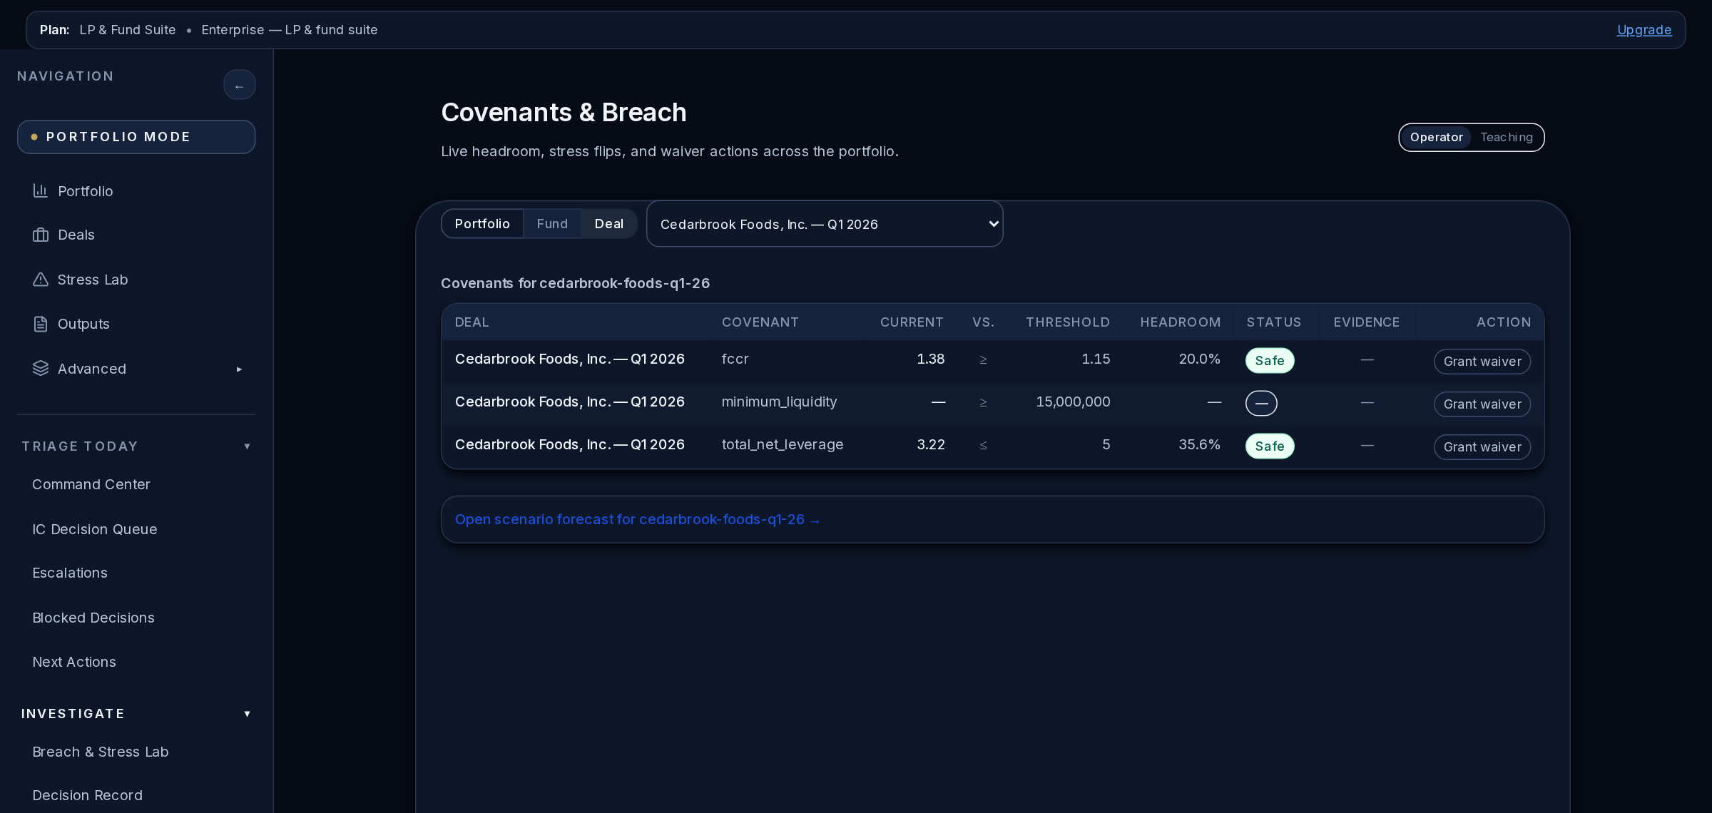Open Blocked Decisions
The image size is (1712, 813).
[93, 618]
